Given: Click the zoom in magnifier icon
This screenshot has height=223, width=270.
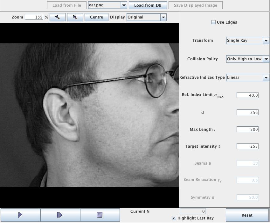Looking at the screenshot, I should click(x=58, y=17).
